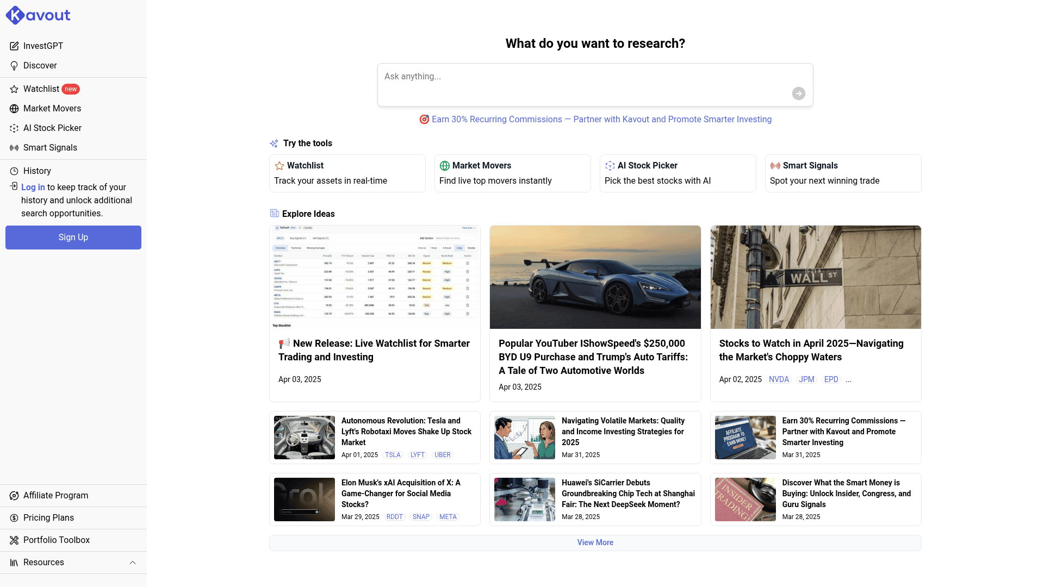Screen dimensions: 1044x587
Task: Click View More to load more ideas
Action: tap(595, 543)
